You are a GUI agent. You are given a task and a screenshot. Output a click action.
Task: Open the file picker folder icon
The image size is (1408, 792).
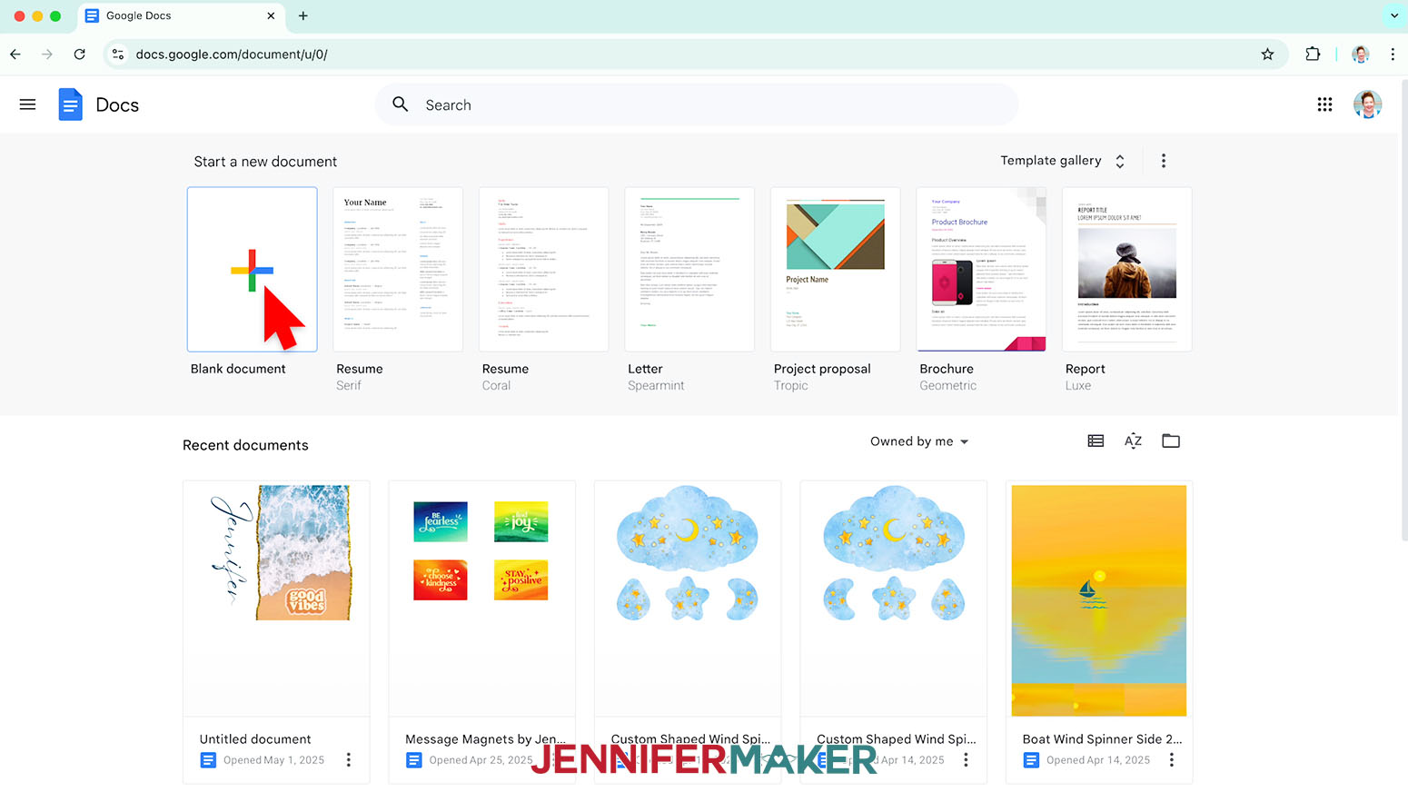pyautogui.click(x=1171, y=441)
